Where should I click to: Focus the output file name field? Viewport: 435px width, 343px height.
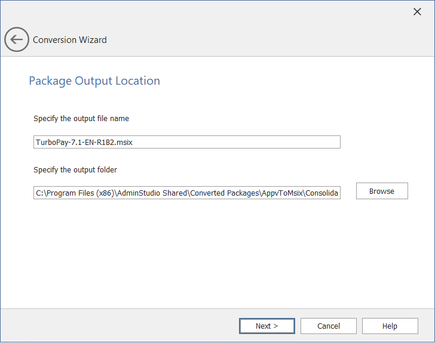pos(186,142)
